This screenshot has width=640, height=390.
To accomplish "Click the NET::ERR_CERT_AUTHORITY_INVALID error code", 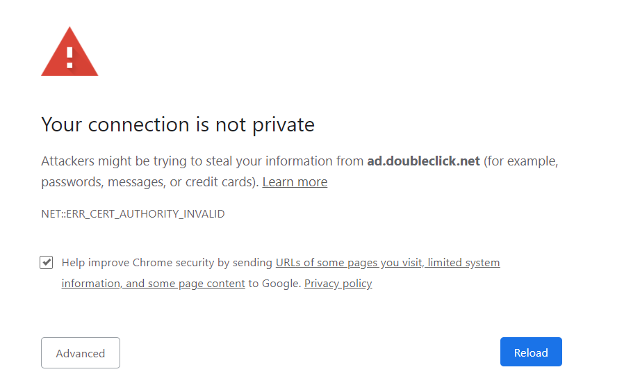I will click(x=133, y=214).
